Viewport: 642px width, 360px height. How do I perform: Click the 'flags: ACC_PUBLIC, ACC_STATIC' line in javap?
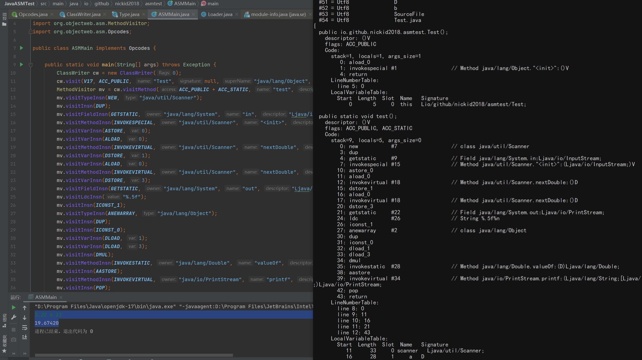tap(369, 128)
